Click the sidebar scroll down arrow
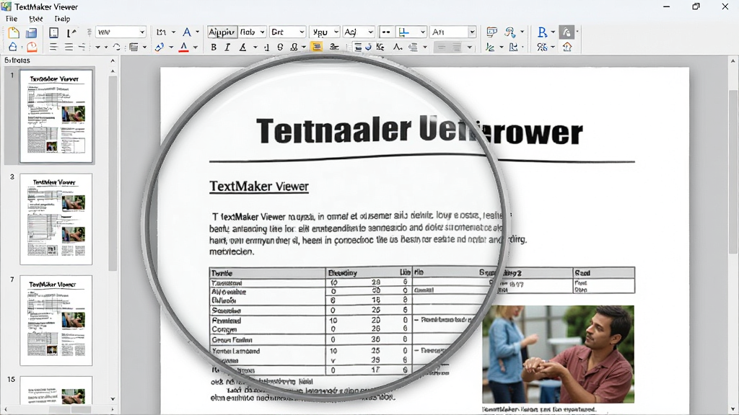Image resolution: width=739 pixels, height=415 pixels. tap(113, 399)
